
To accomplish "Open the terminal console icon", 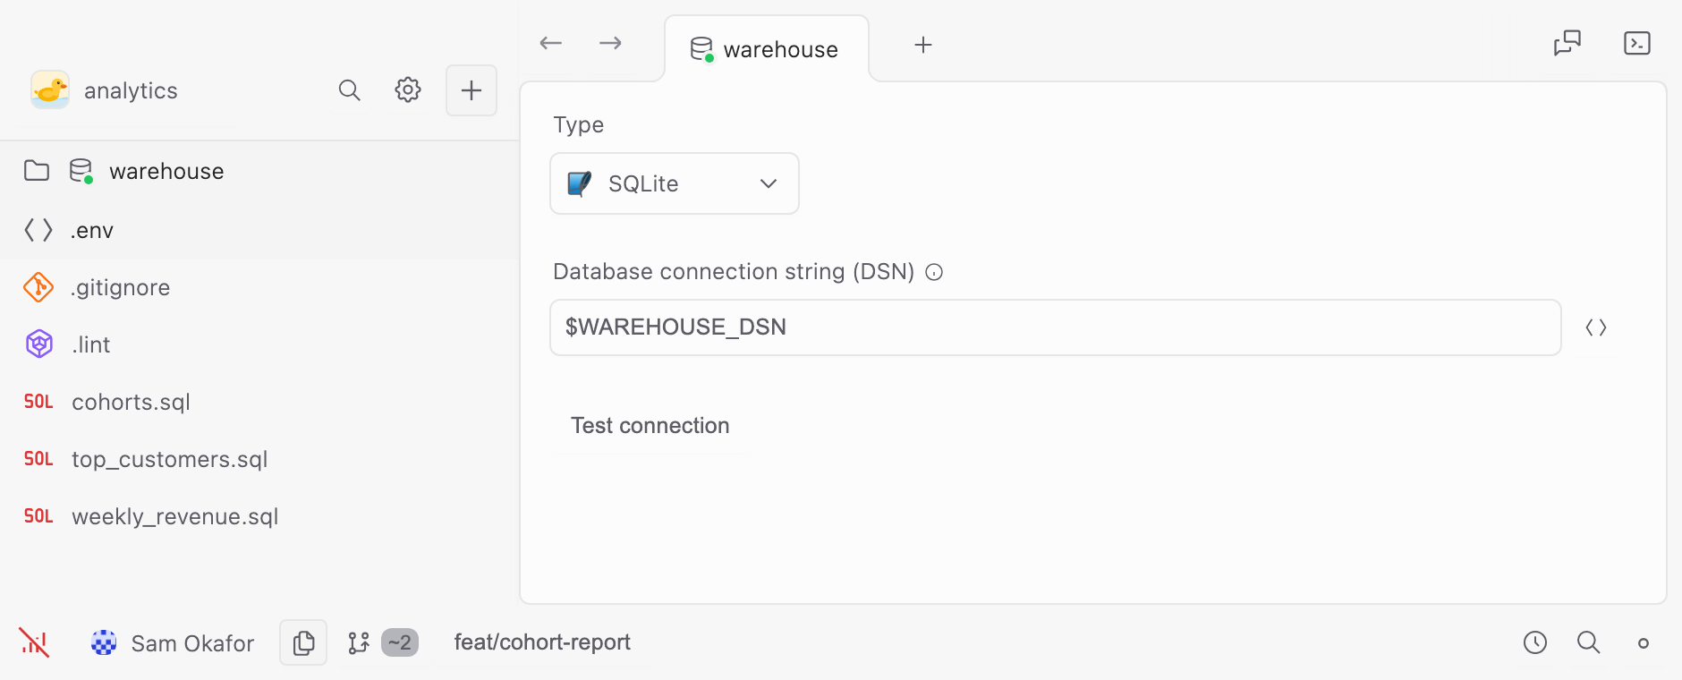I will pos(1637,43).
